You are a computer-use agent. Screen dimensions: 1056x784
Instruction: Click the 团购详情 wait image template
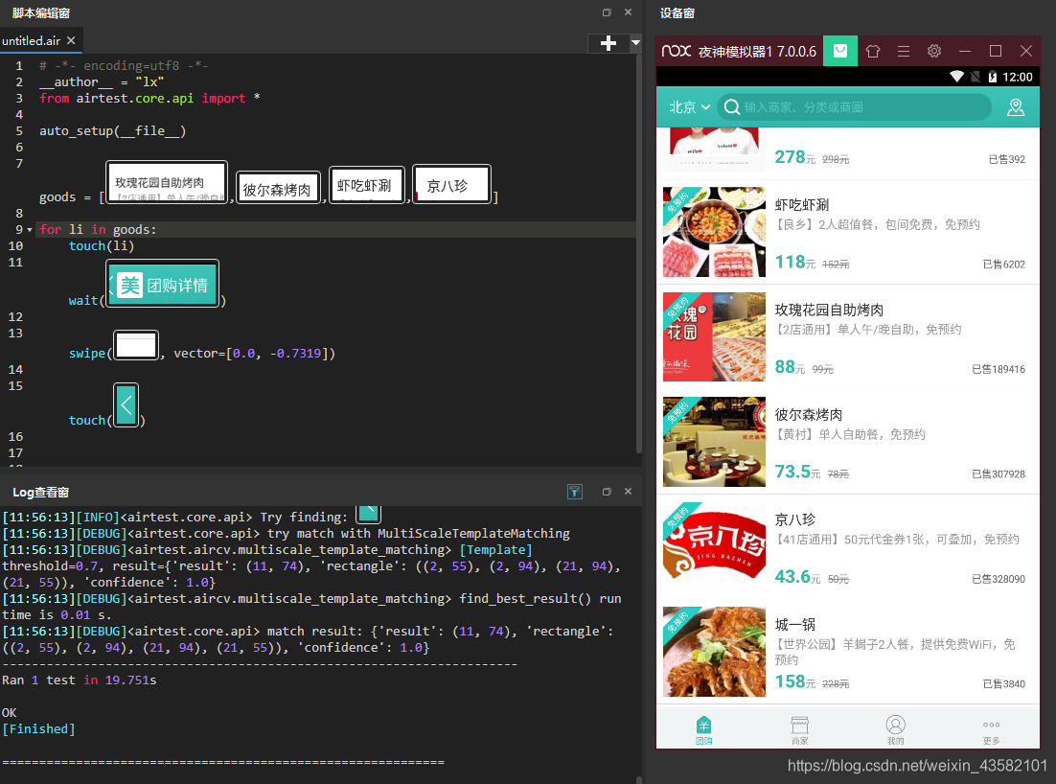tap(162, 284)
